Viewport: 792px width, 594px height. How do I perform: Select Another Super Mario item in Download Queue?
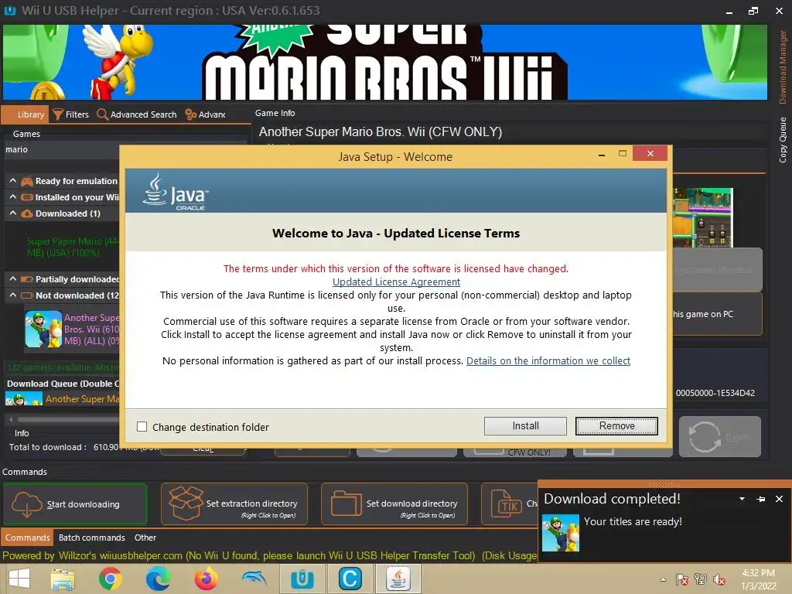63,399
